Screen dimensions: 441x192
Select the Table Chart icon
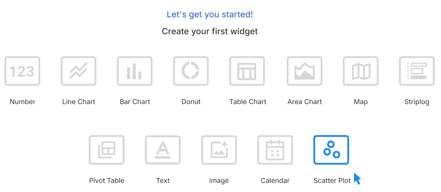pos(247,71)
